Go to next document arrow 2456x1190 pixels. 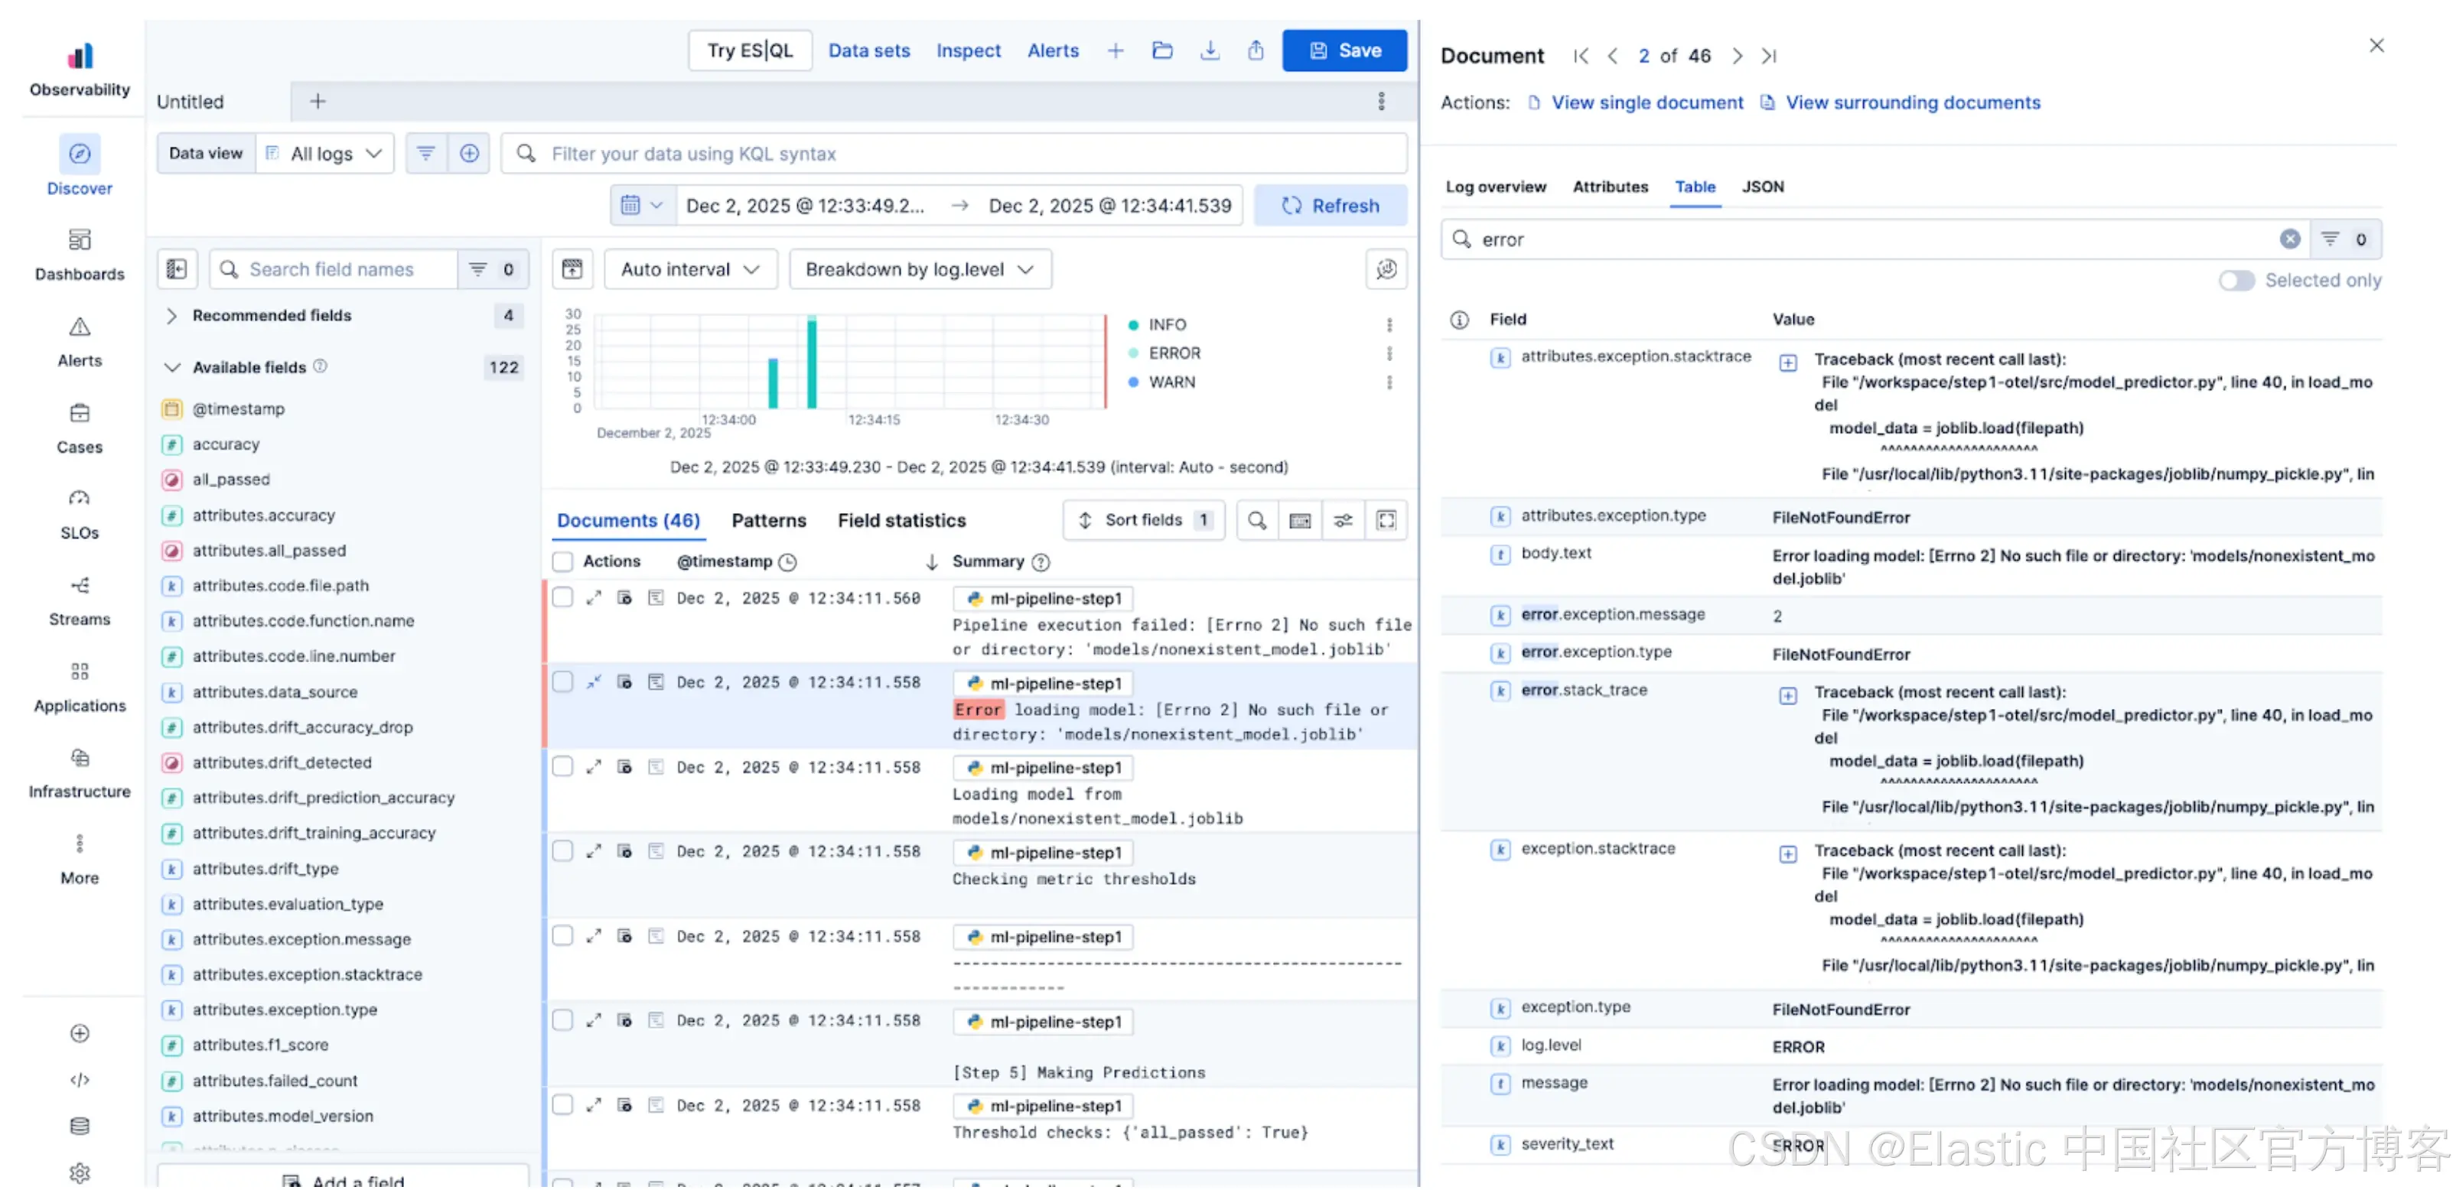(x=1737, y=57)
